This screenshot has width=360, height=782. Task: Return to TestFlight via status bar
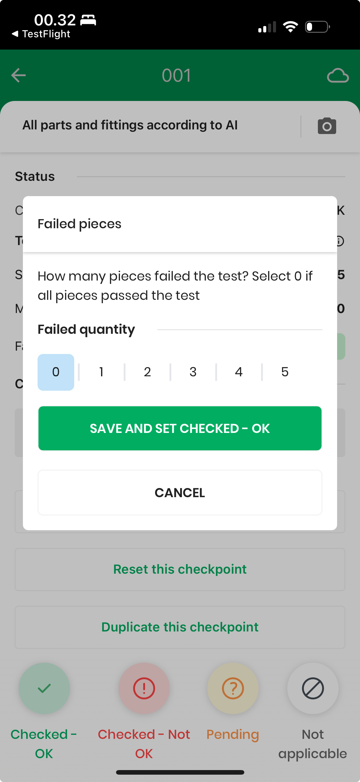click(41, 34)
